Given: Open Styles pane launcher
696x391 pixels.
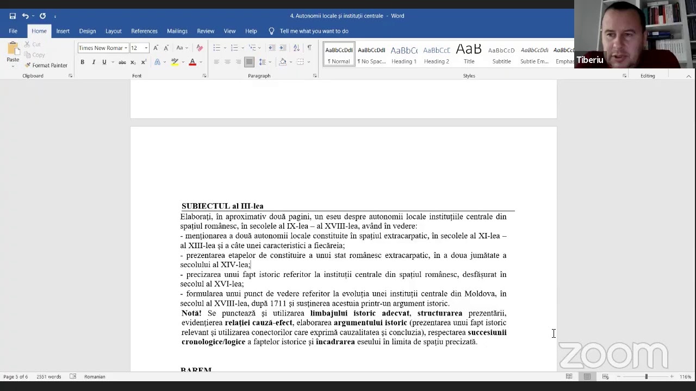Looking at the screenshot, I should (624, 75).
